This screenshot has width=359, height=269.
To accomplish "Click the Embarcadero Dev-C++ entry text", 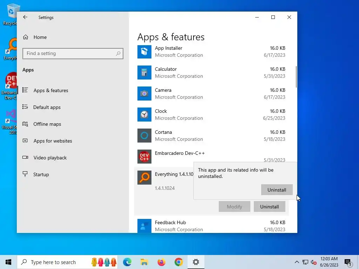I will coord(180,153).
